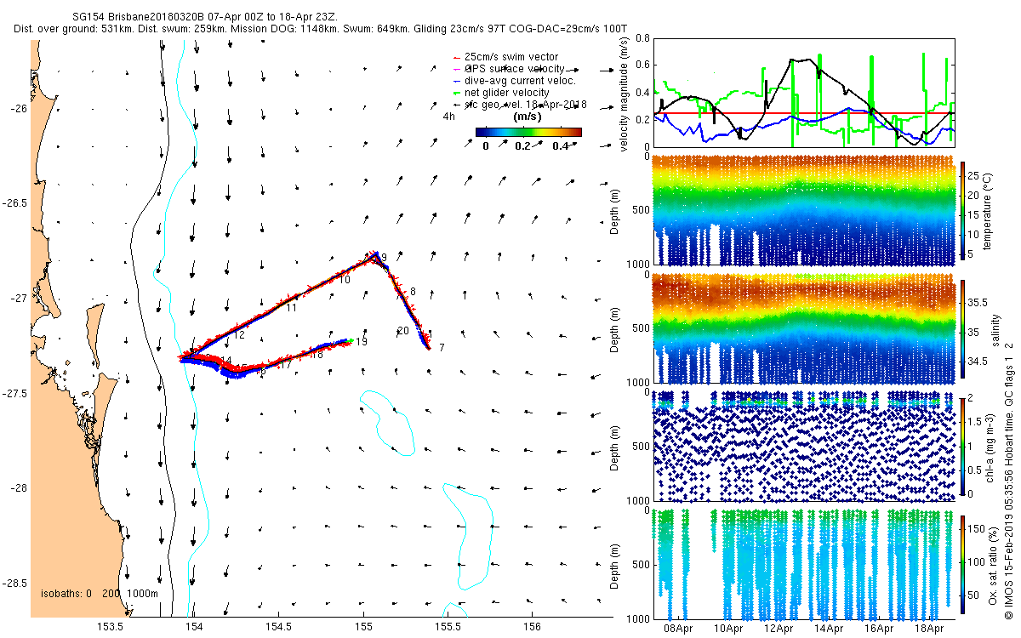Click day marker '18' on the lower track
The height and width of the screenshot is (638, 1021).
(317, 355)
